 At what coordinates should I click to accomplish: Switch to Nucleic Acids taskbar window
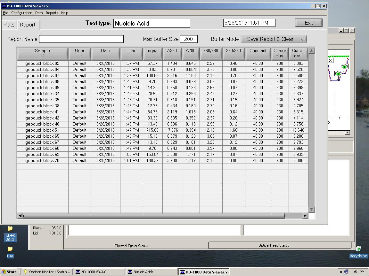(152, 272)
